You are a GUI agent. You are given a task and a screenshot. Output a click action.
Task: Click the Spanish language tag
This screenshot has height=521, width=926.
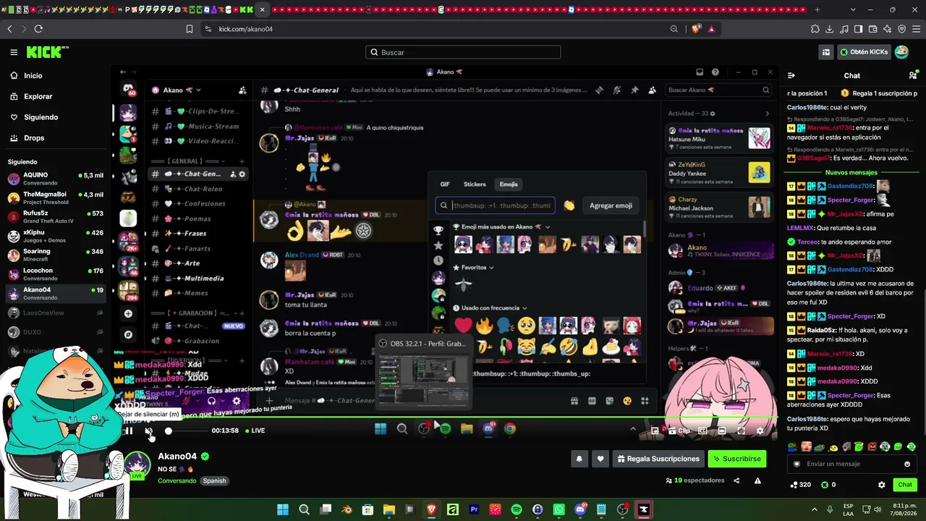click(x=214, y=480)
